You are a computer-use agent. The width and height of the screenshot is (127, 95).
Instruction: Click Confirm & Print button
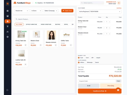tap(100, 91)
